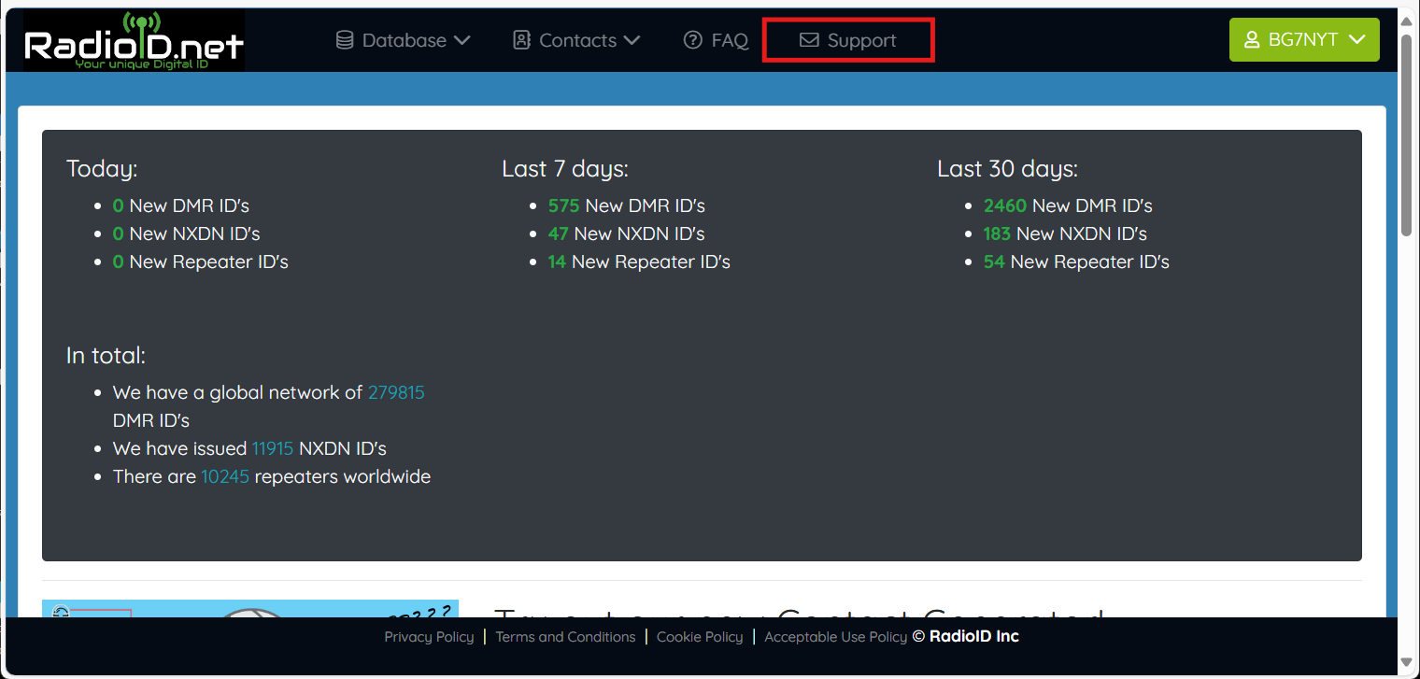Click the 279815 DMR ID count
The image size is (1420, 679).
pos(396,392)
